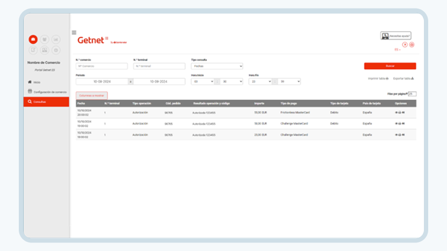The image size is (447, 251).
Task: Click the Configuración de comercio store icon
Action: click(30, 91)
